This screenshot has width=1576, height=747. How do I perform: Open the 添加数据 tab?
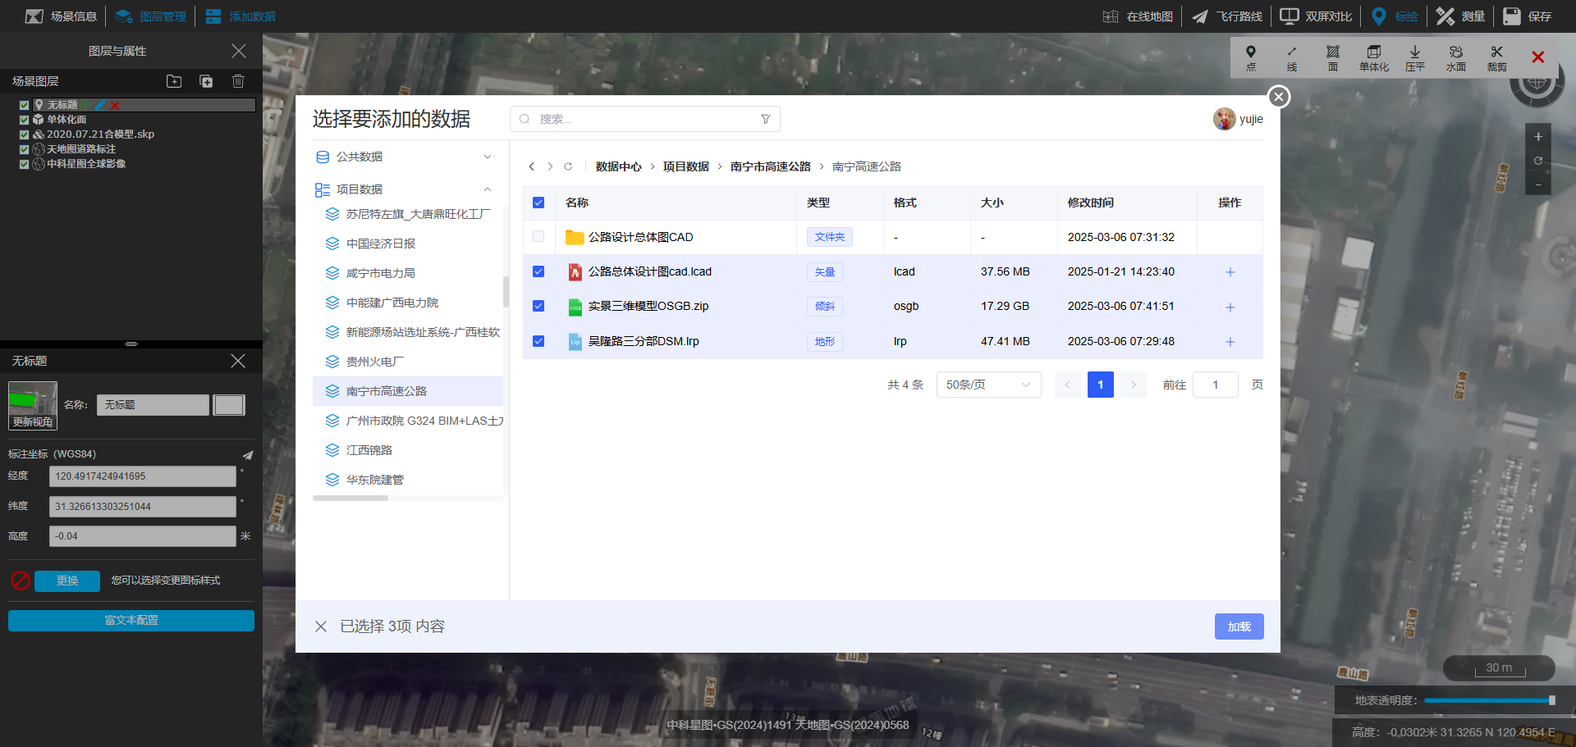click(x=241, y=16)
